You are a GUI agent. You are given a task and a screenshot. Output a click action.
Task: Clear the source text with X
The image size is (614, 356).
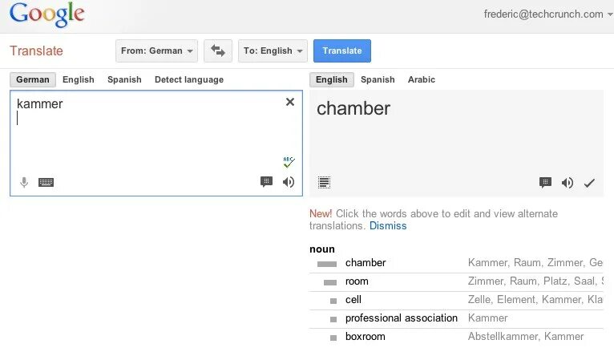coord(290,102)
